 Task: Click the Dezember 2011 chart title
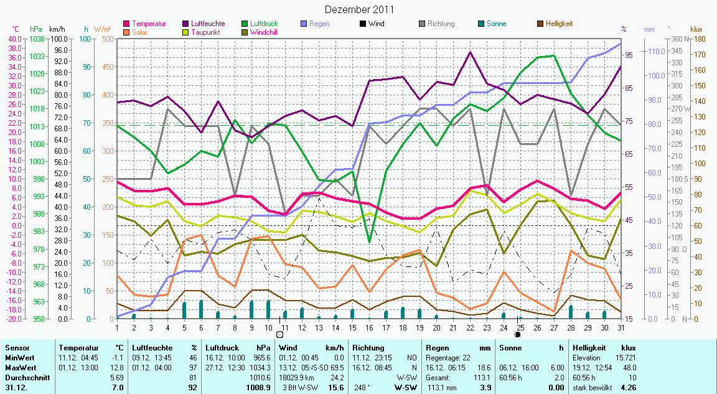359,9
